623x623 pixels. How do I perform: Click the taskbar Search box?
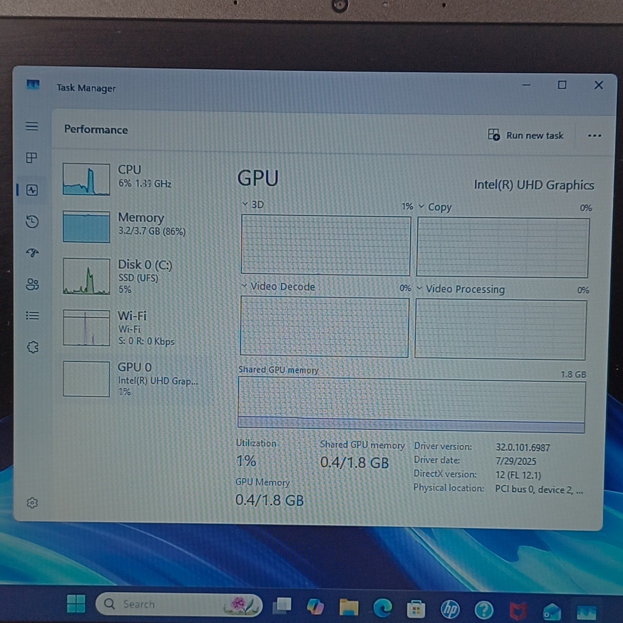point(178,604)
